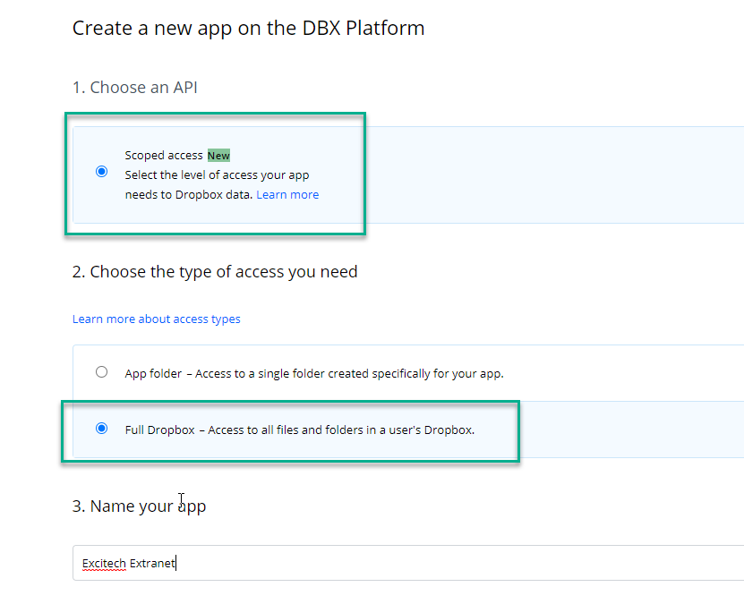This screenshot has width=744, height=604.
Task: Click the Scoped access description text
Action: click(x=217, y=174)
